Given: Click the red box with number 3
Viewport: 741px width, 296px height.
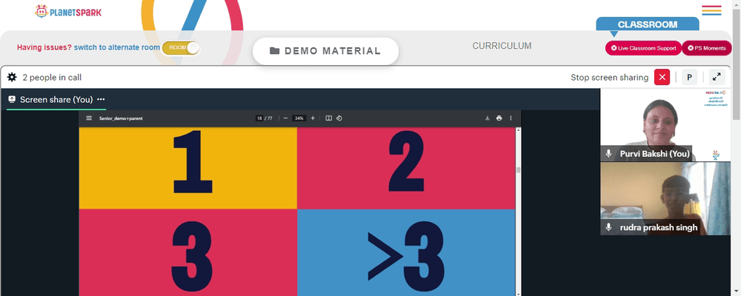Looking at the screenshot, I should (x=188, y=252).
